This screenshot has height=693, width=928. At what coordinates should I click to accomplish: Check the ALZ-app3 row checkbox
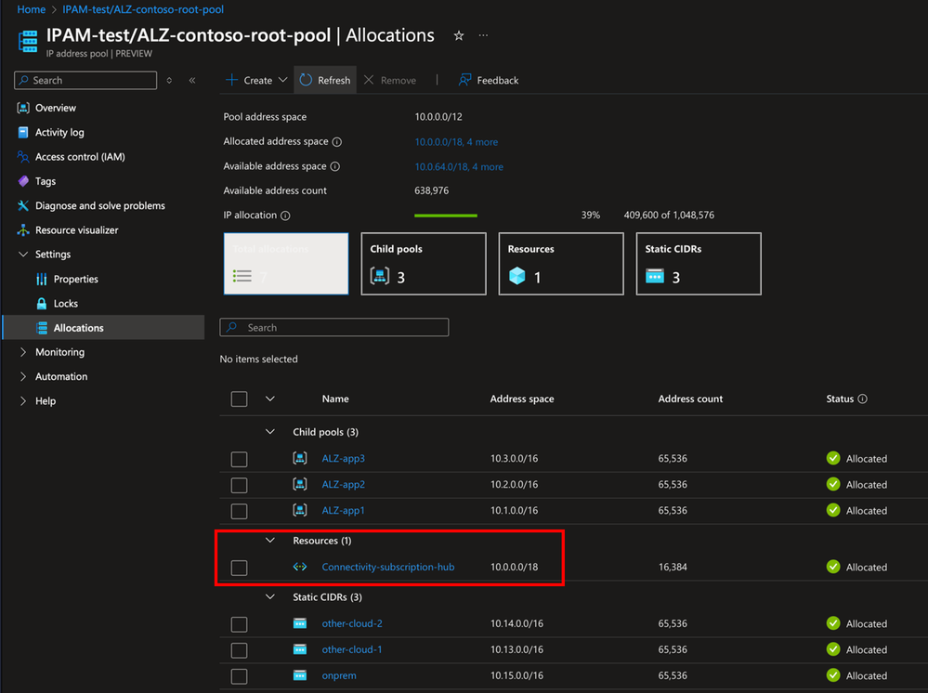(x=239, y=459)
